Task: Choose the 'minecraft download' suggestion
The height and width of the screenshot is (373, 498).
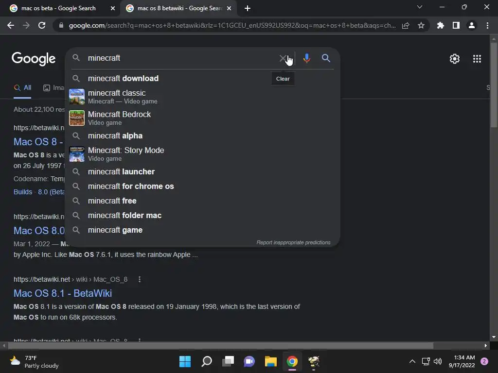Action: click(202, 78)
